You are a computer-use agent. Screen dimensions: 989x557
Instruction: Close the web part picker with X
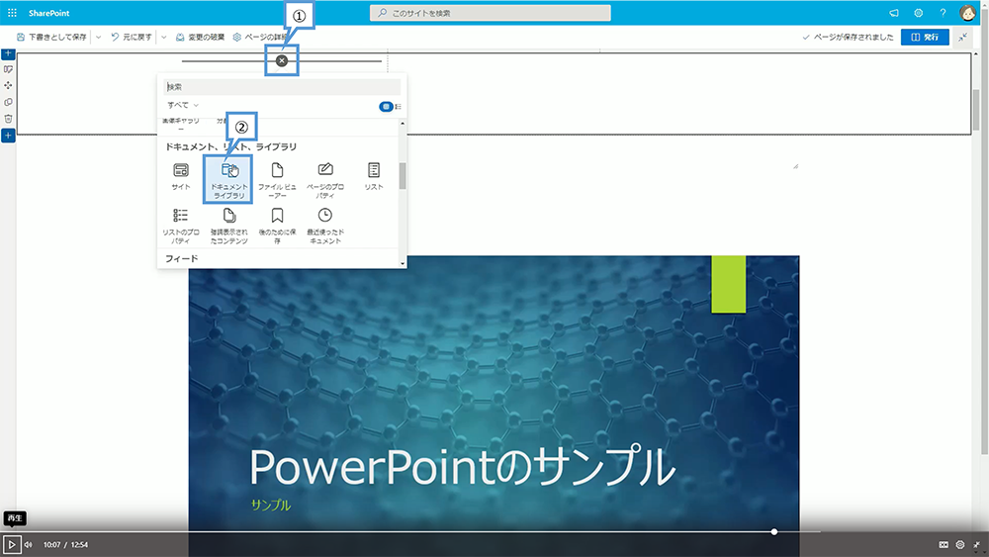[282, 60]
